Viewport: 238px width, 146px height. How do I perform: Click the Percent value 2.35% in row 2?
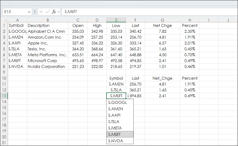190,31
